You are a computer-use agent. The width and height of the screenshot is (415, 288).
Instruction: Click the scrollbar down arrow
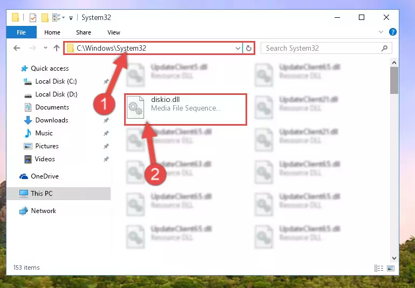(x=394, y=258)
